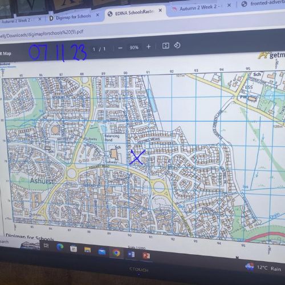Rotate the PDF using rotate icon

click(x=177, y=46)
